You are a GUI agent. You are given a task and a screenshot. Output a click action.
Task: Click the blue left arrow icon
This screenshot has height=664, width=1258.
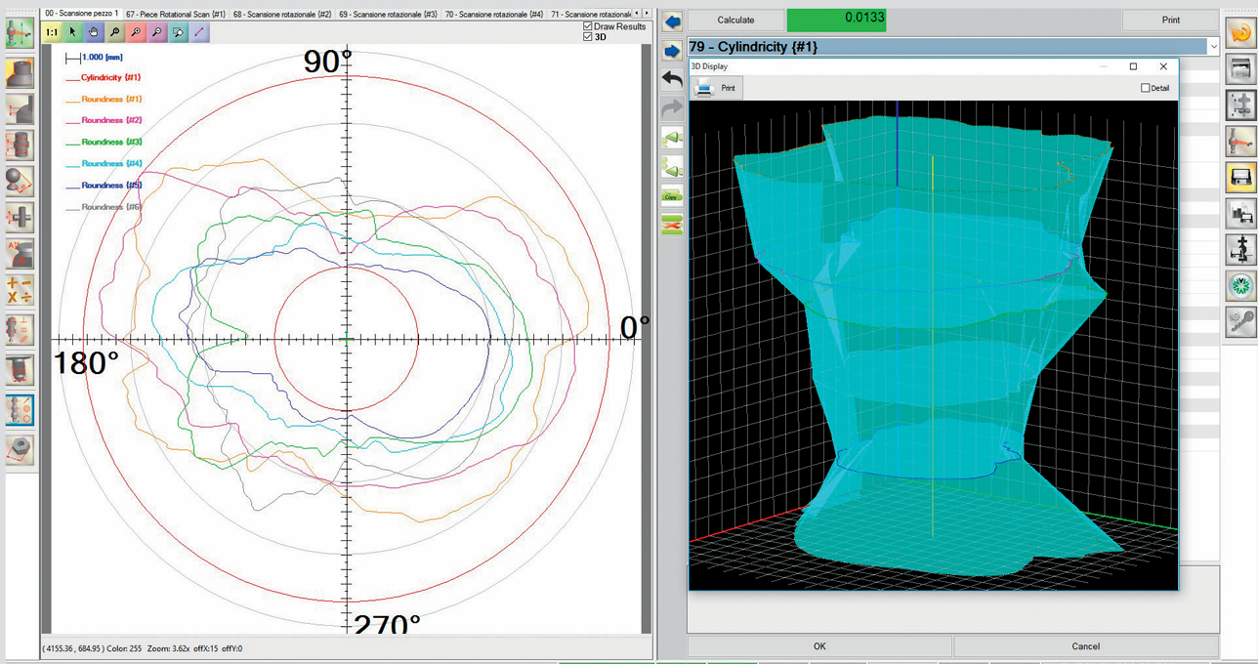(672, 21)
